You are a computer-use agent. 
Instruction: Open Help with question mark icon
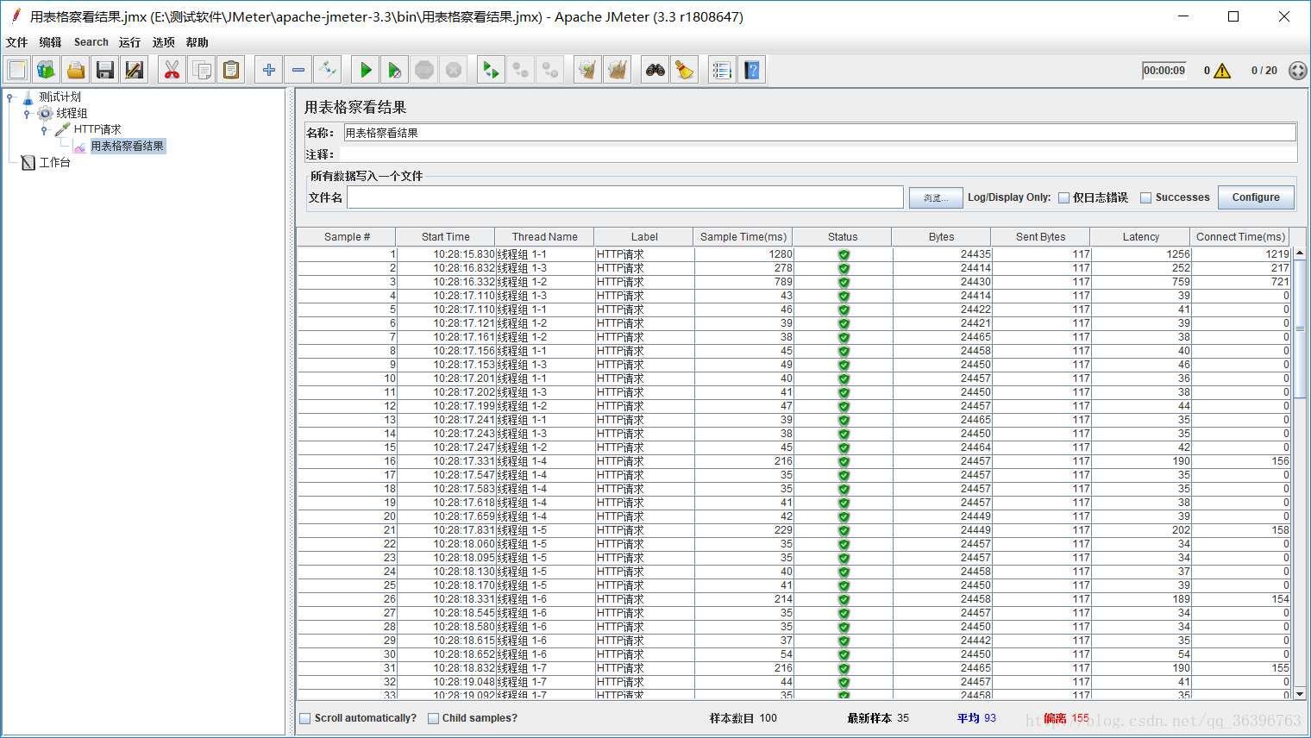click(752, 70)
